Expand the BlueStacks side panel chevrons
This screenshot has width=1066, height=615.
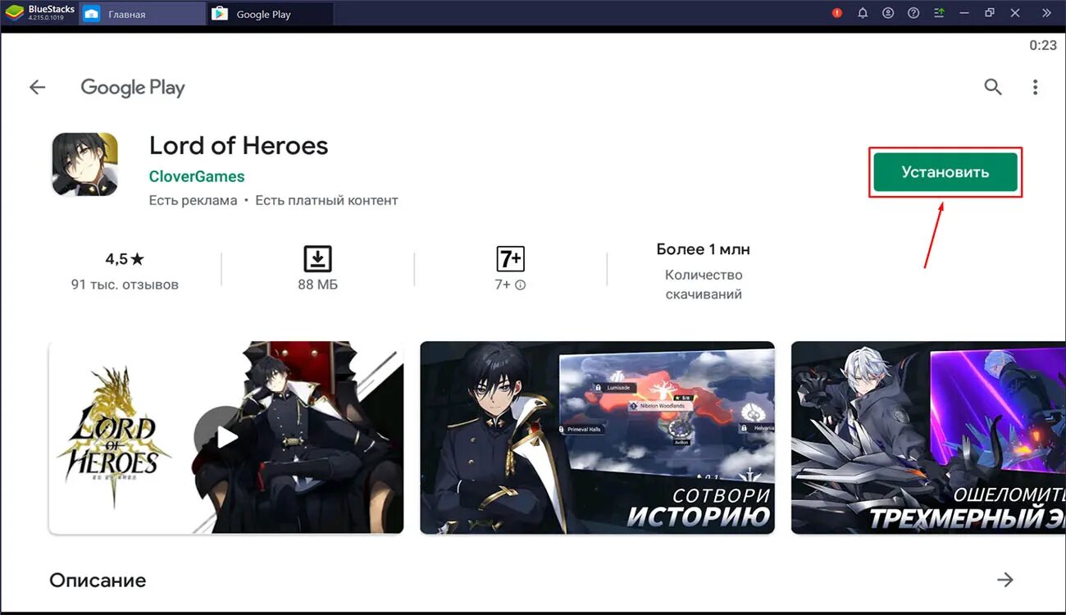point(1046,13)
